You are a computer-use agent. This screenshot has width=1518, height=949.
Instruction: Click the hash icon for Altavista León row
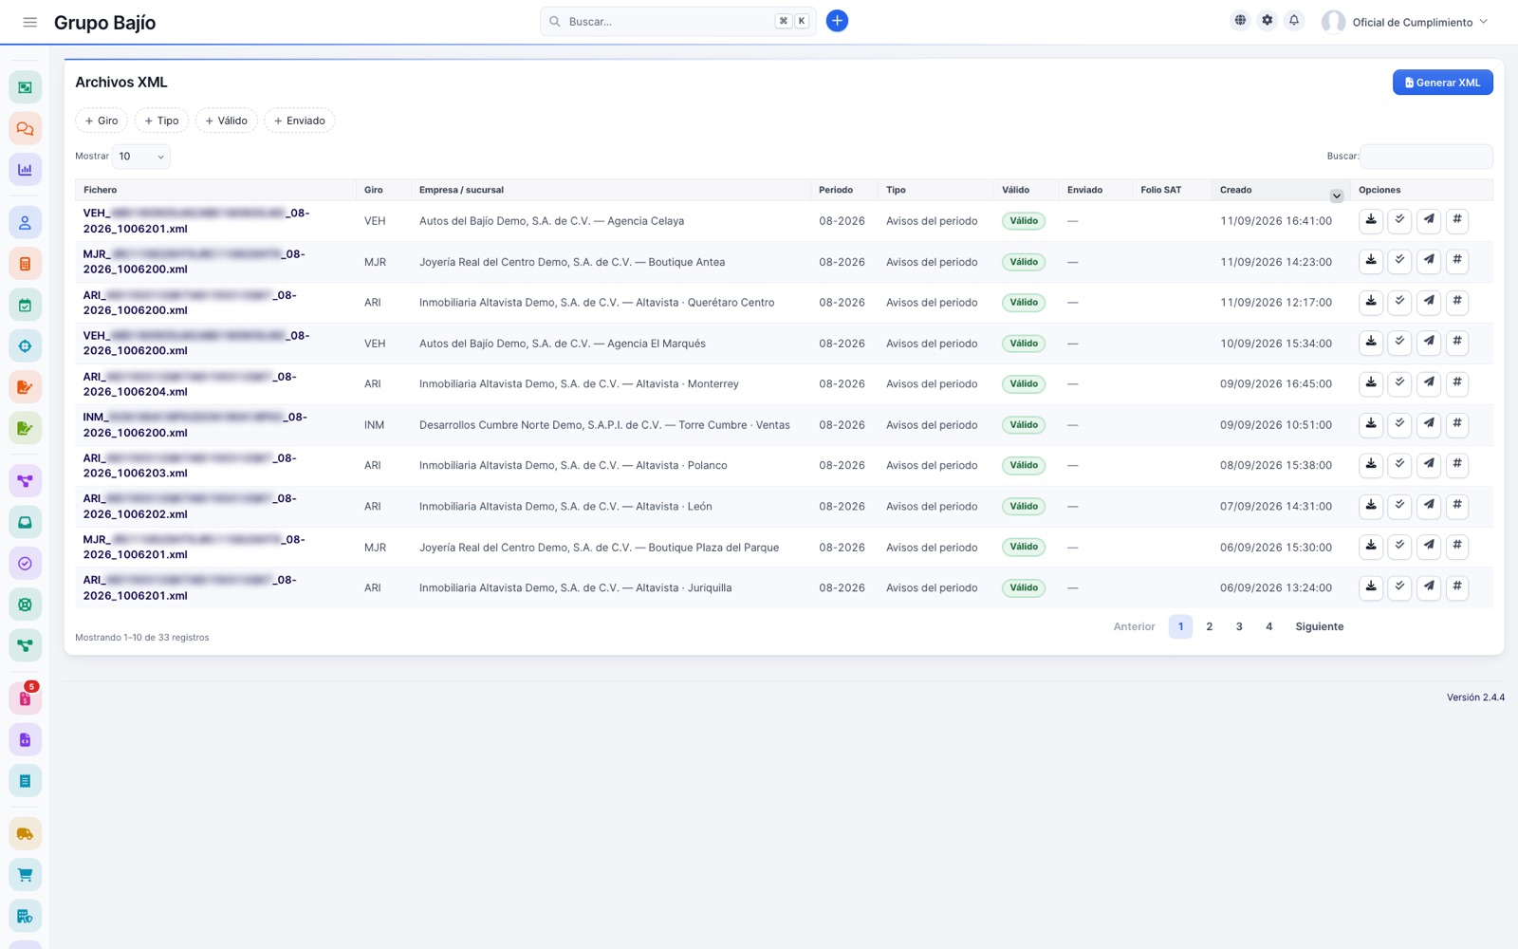click(x=1457, y=506)
